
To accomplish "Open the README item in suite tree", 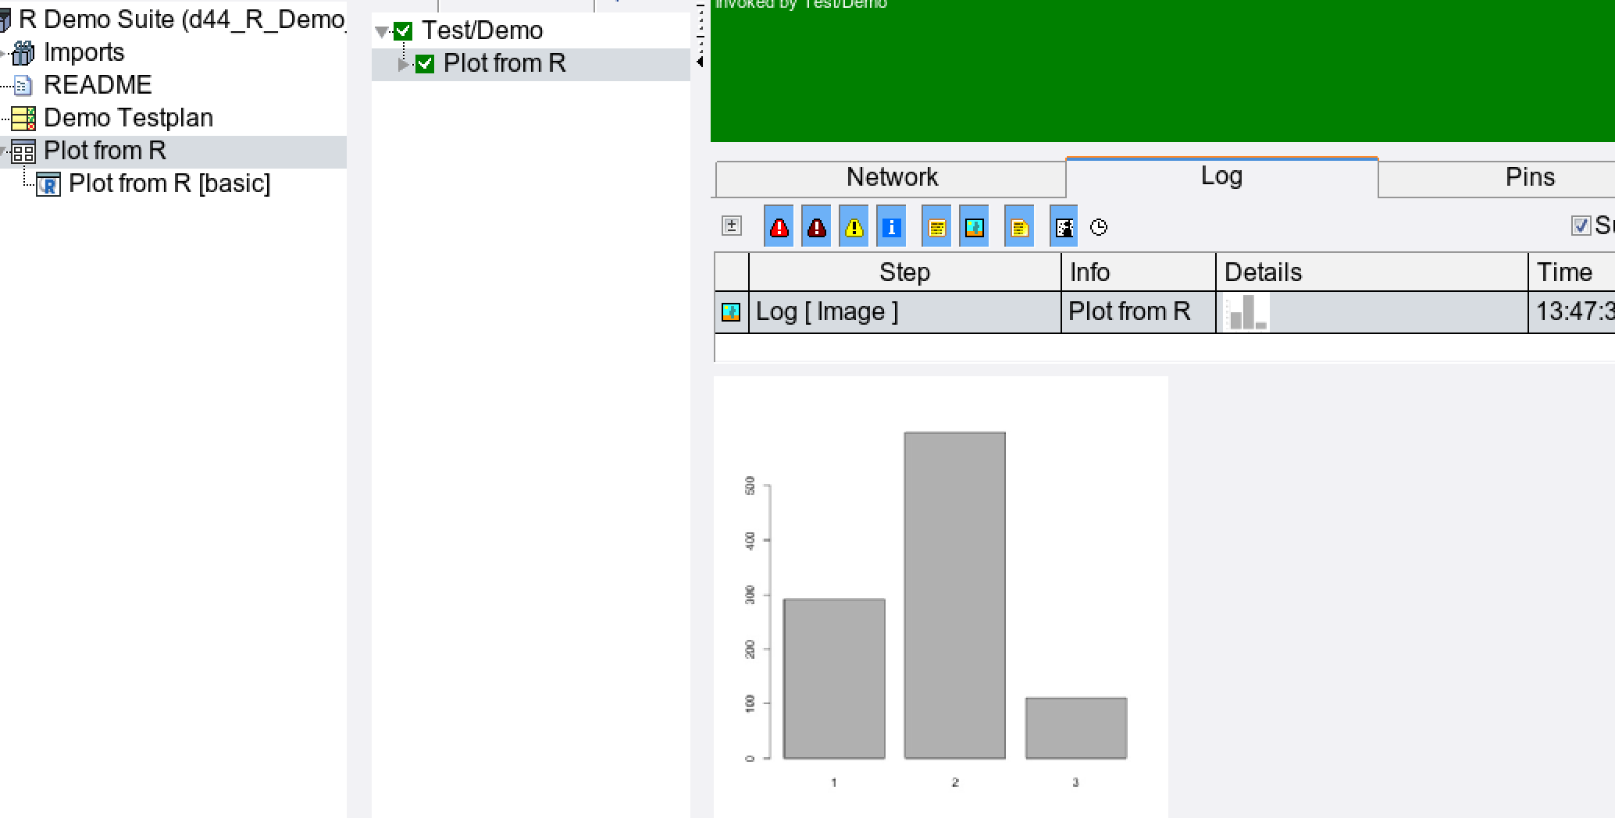I will (x=97, y=84).
